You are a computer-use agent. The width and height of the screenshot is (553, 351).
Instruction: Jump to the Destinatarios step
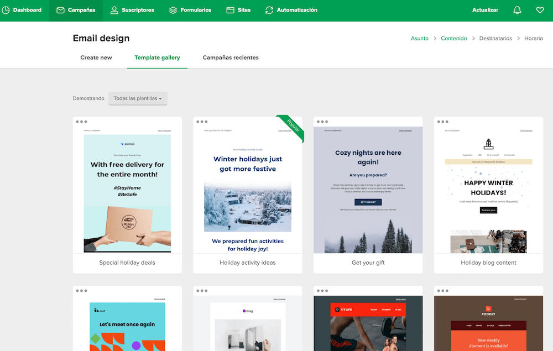click(x=495, y=38)
